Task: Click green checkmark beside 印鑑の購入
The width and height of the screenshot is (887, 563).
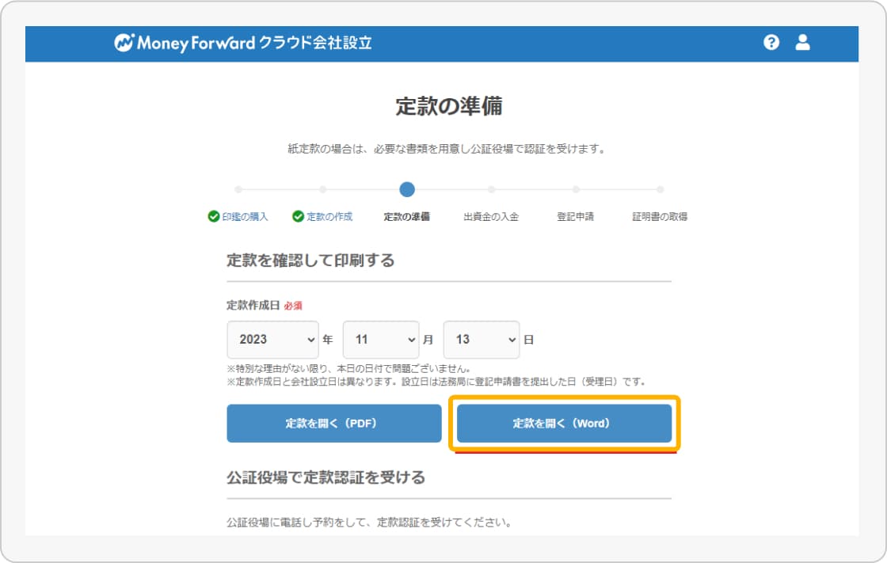Action: point(214,216)
